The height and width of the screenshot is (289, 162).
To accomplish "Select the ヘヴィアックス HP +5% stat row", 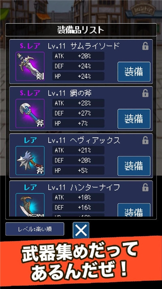I will (x=78, y=171).
